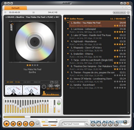Select track 9. Therion - Poupee de cire

tap(97, 74)
